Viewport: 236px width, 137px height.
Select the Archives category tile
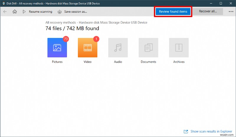(179, 48)
